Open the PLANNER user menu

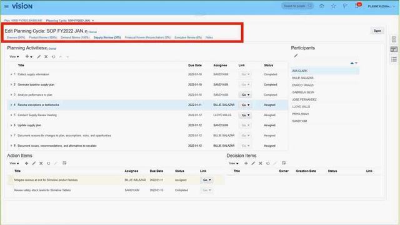381,6
